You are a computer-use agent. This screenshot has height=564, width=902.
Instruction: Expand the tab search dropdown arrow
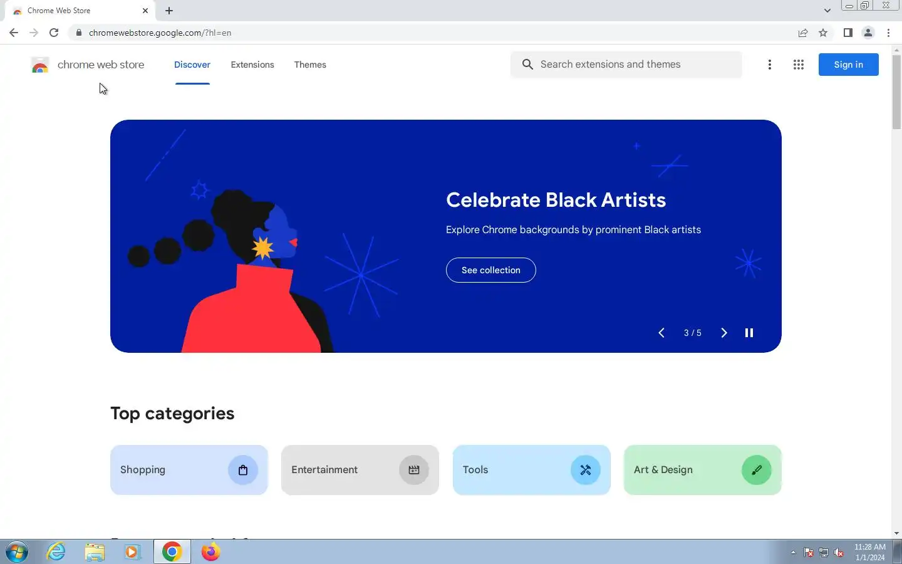(x=827, y=11)
